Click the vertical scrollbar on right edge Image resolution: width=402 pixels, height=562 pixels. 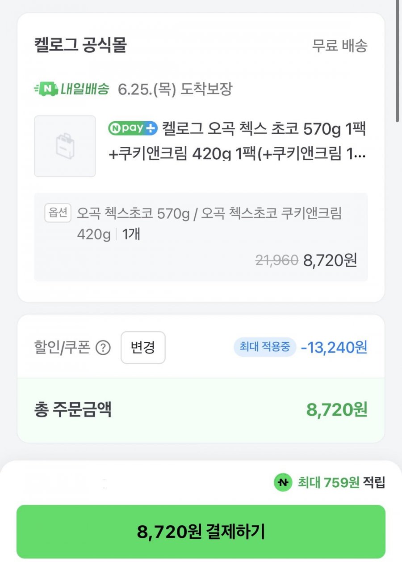pyautogui.click(x=398, y=61)
